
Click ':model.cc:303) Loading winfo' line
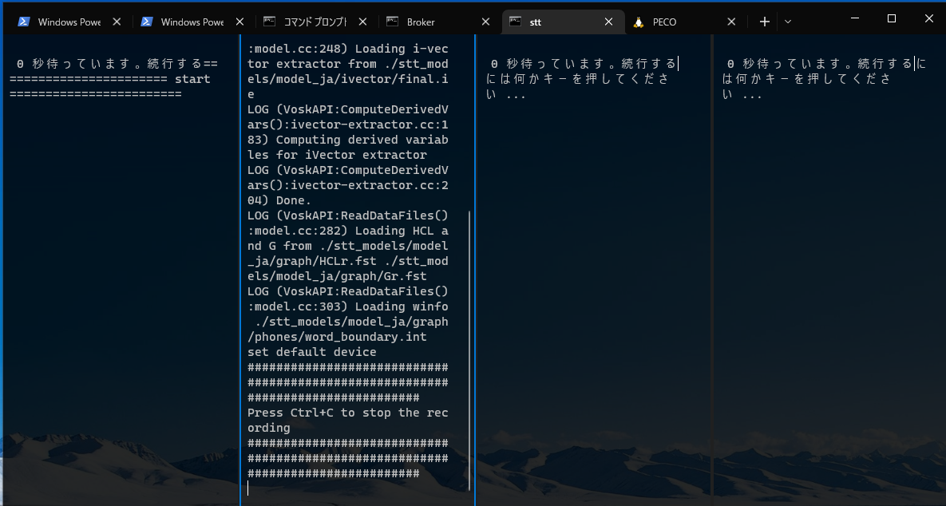(x=347, y=306)
